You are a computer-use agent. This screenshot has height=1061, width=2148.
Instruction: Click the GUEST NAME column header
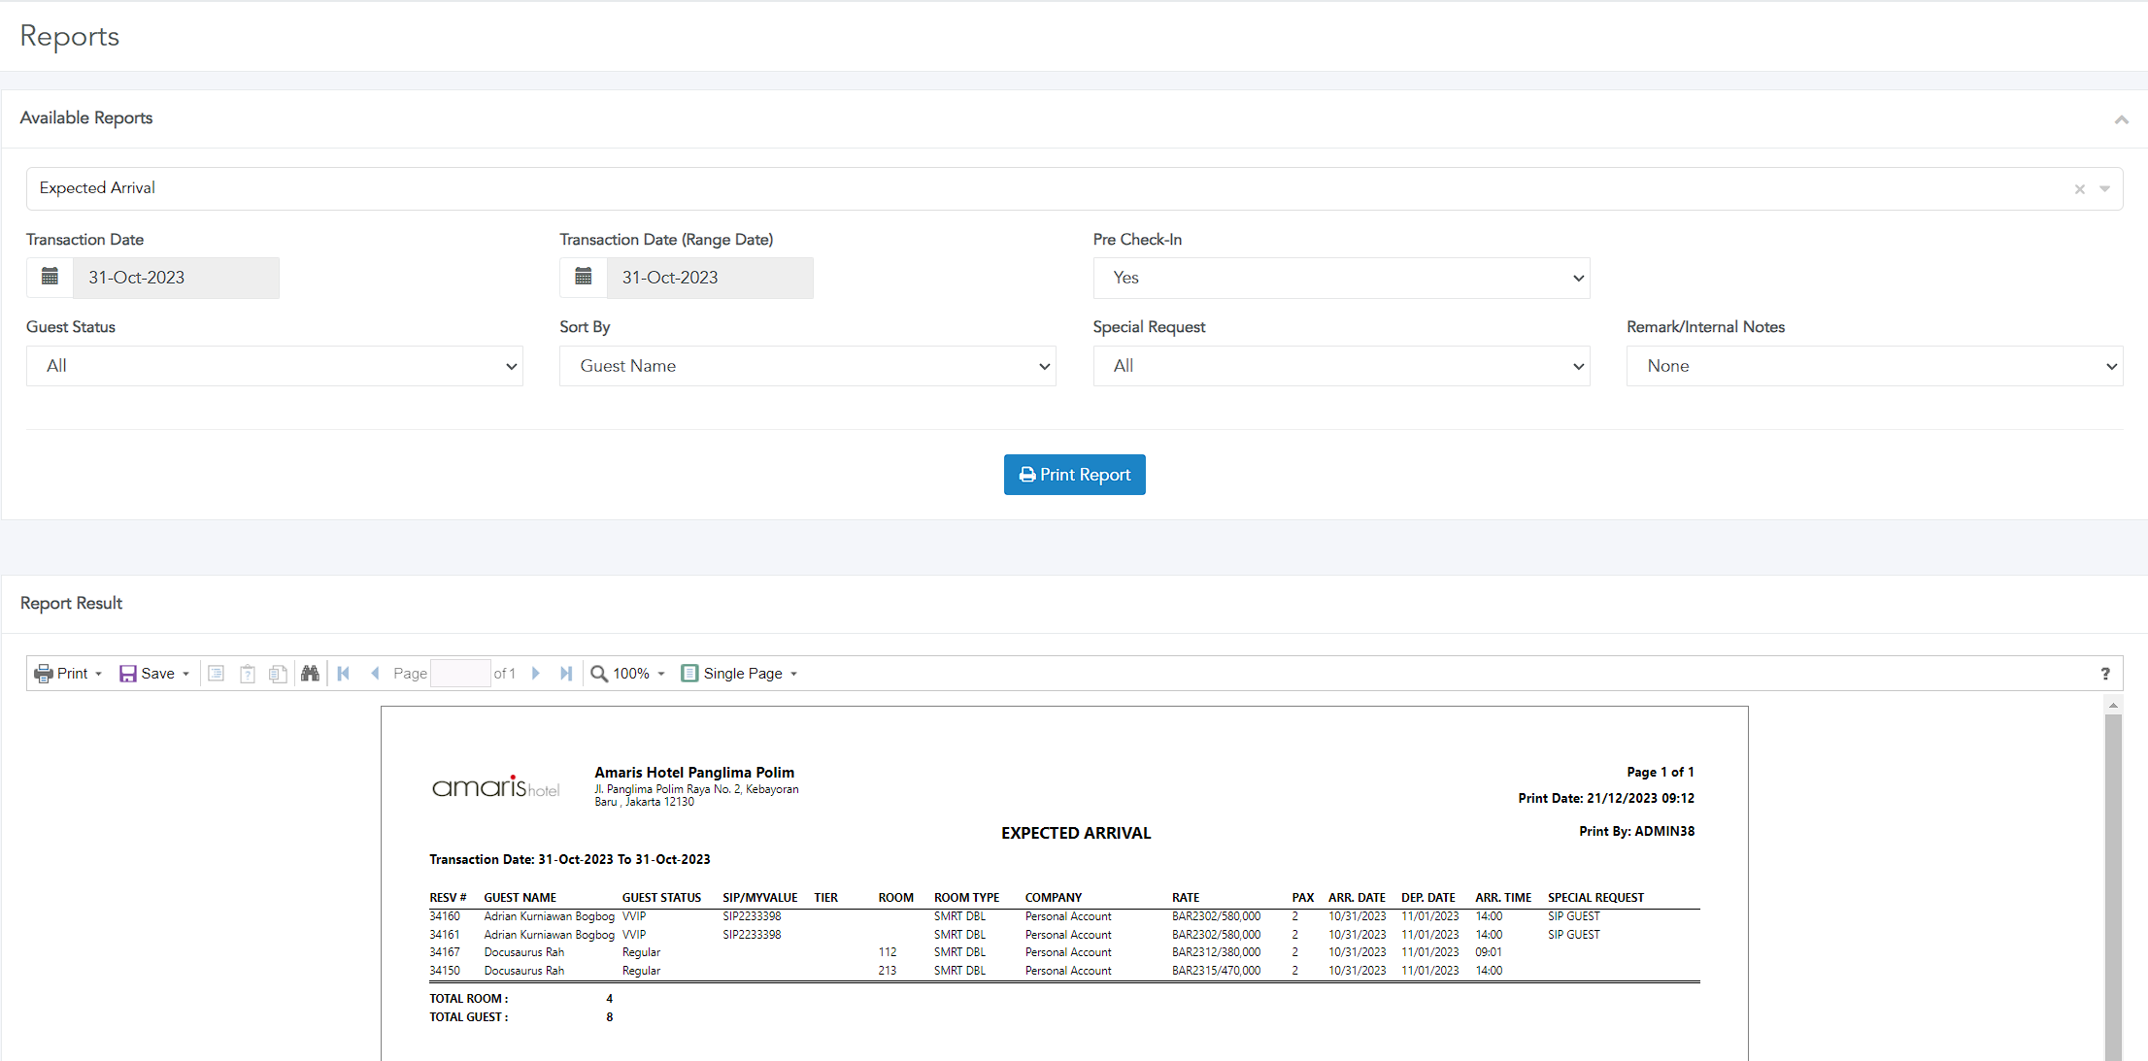point(520,898)
